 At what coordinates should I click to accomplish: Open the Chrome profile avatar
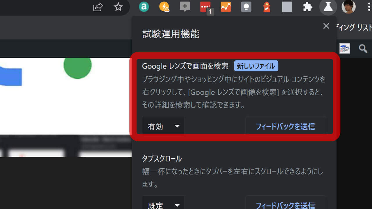348,7
